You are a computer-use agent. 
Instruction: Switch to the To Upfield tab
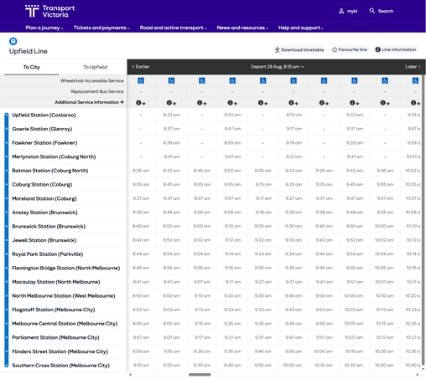click(95, 67)
